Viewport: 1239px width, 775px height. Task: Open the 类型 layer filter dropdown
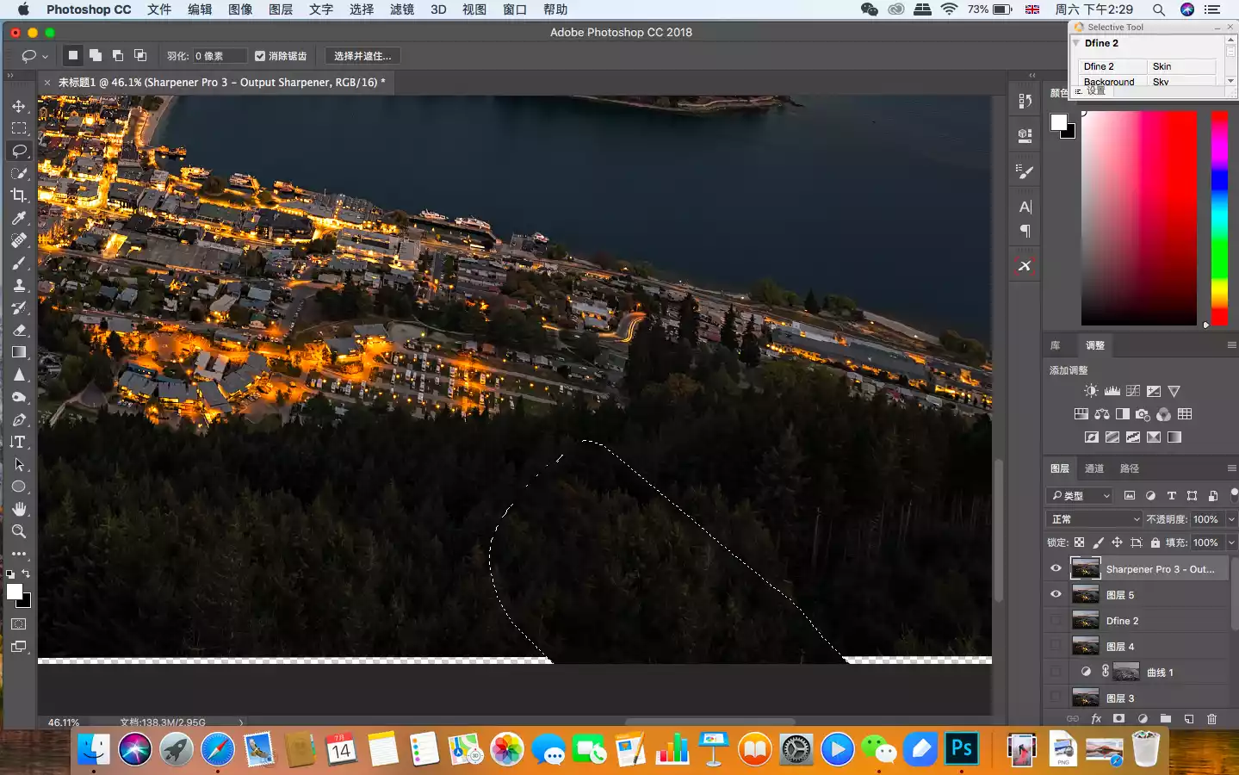coord(1081,496)
